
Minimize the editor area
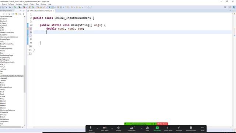(230, 11)
